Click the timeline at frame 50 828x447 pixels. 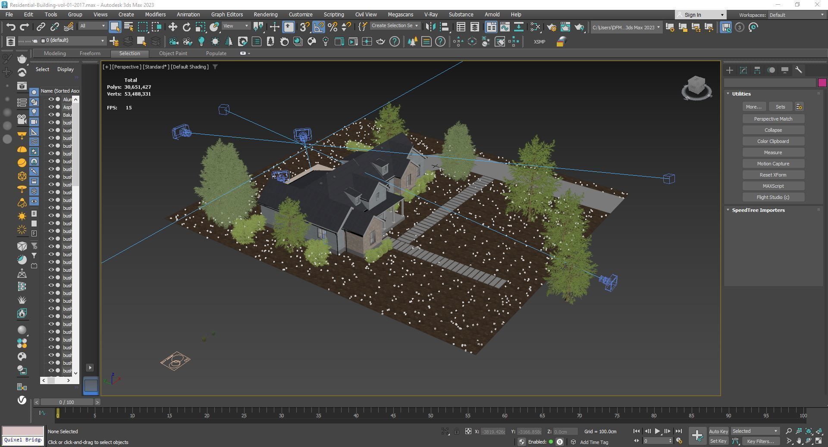tap(430, 416)
